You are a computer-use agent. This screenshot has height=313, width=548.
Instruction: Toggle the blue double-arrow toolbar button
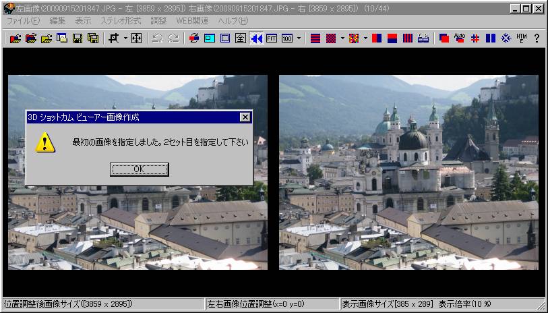point(256,38)
